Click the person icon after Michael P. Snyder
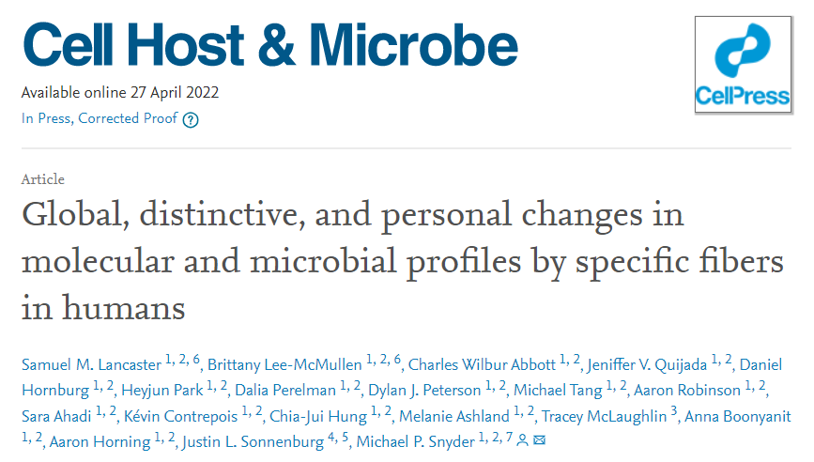Viewport: 814px width, 462px height. (523, 440)
